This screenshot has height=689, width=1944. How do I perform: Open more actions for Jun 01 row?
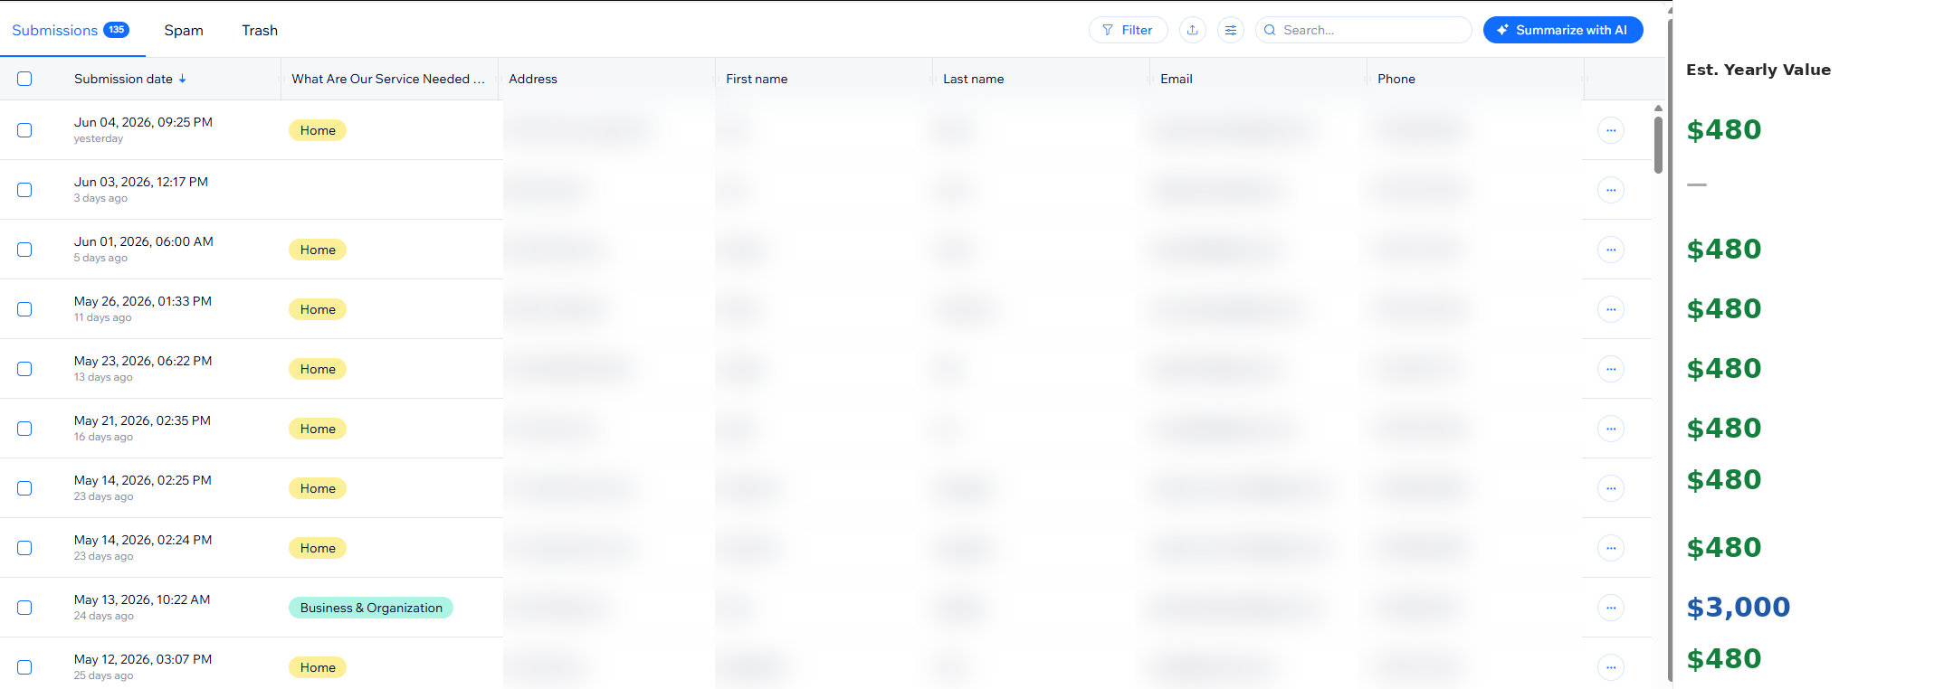(x=1611, y=250)
